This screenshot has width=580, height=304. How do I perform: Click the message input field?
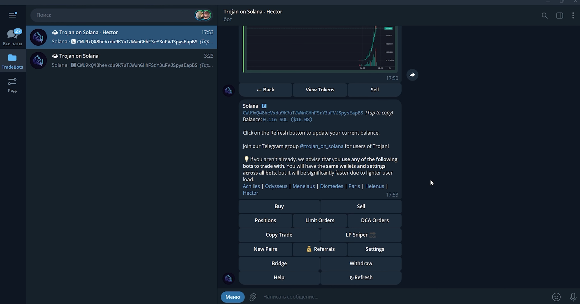tap(405, 297)
